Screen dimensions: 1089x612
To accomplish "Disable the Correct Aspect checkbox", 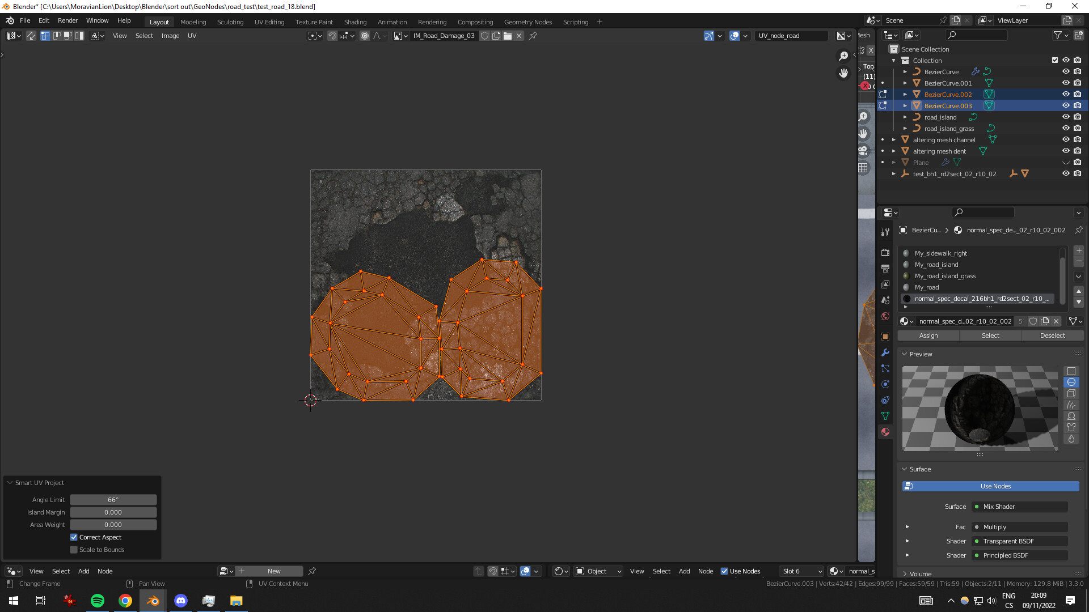I will pos(74,537).
